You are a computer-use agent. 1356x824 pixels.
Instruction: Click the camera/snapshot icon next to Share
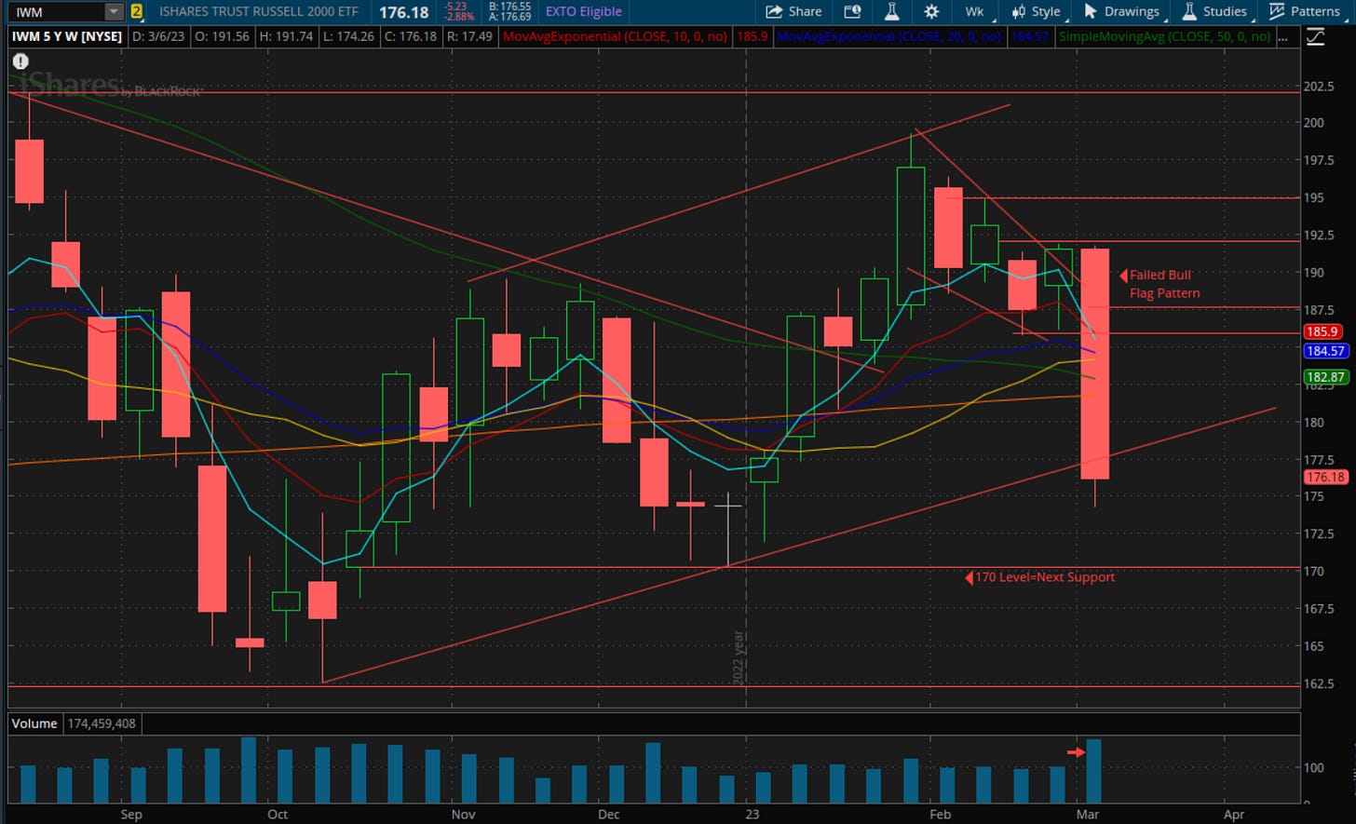852,11
